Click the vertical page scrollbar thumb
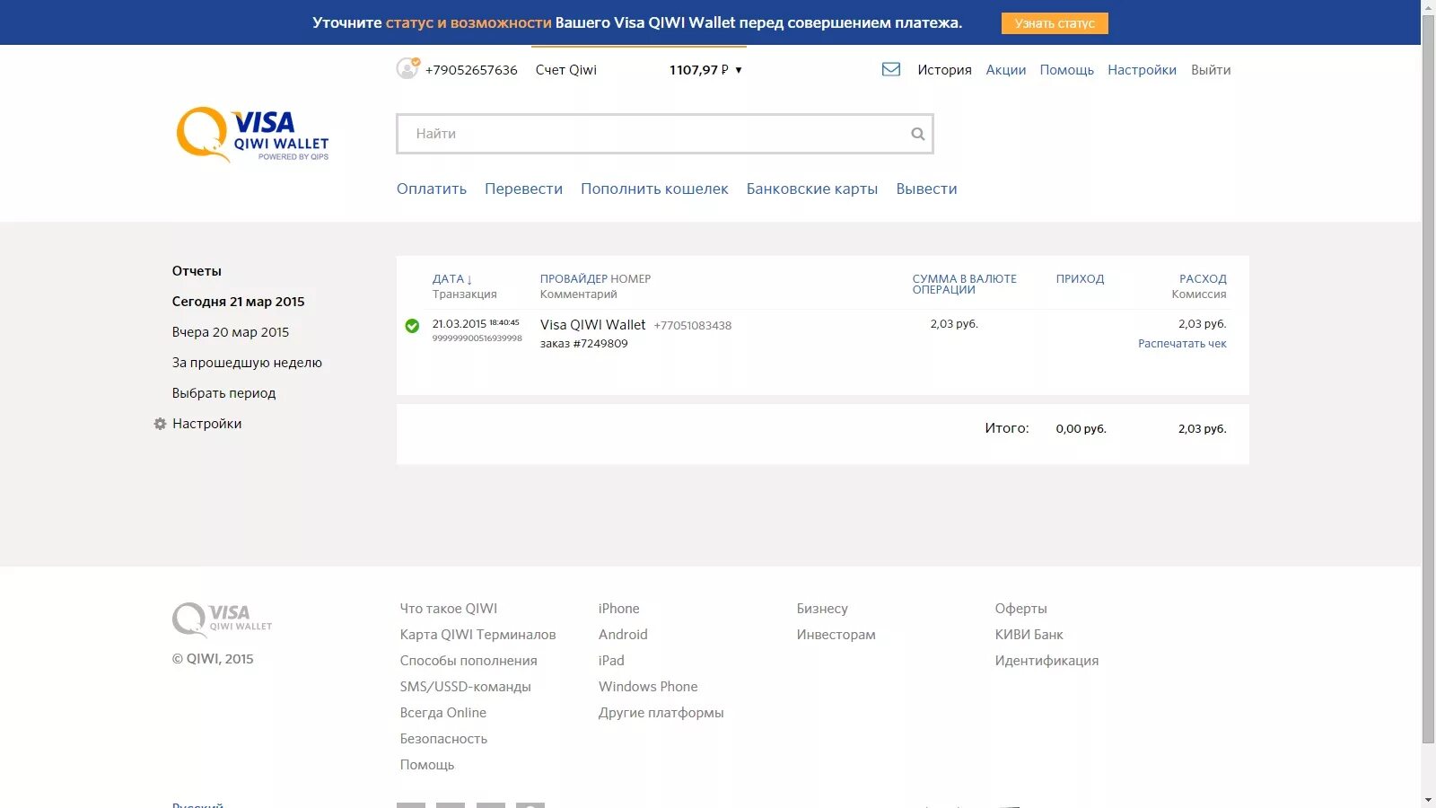 click(1428, 379)
